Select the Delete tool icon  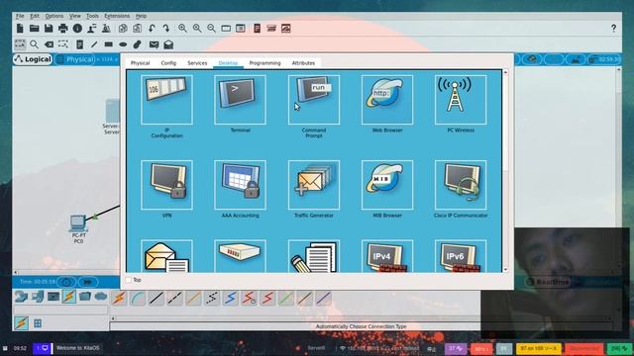coord(49,44)
